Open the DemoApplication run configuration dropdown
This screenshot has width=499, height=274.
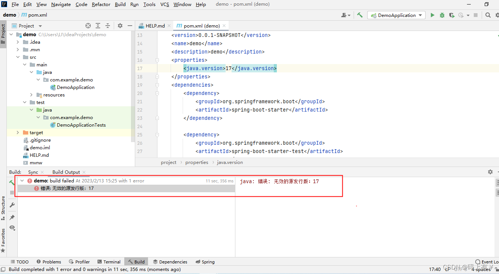pos(397,15)
